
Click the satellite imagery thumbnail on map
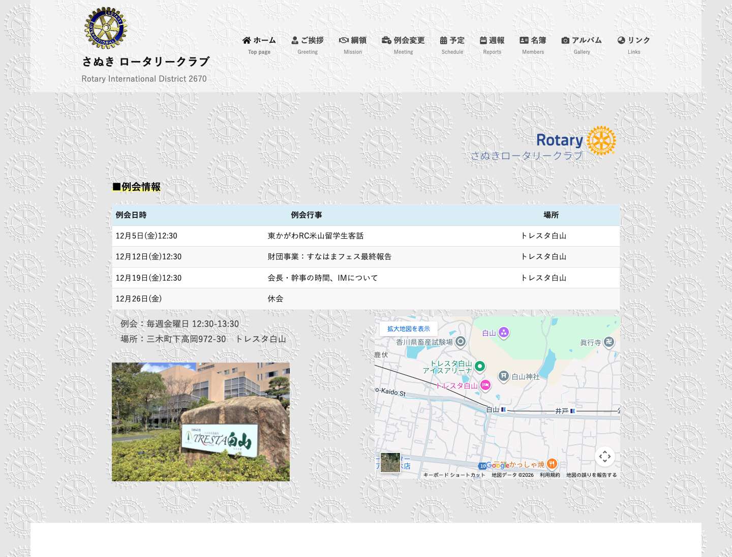click(390, 463)
